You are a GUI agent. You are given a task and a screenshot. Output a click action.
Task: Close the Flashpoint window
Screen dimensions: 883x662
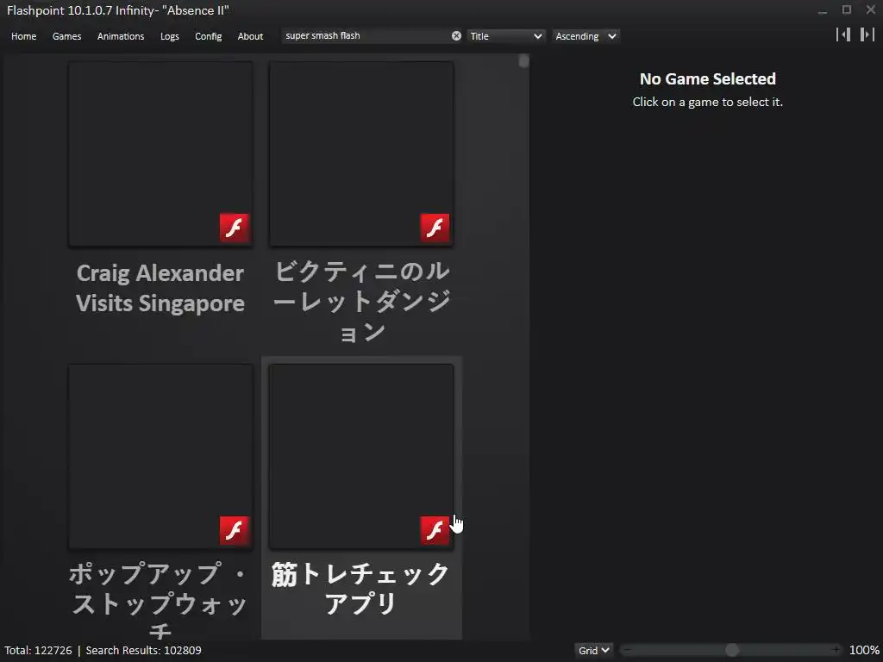point(871,10)
